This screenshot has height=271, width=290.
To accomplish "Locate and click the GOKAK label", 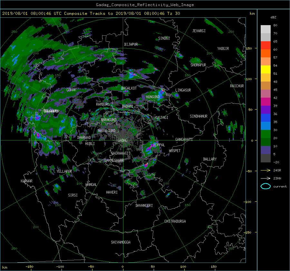I will click(72, 90).
